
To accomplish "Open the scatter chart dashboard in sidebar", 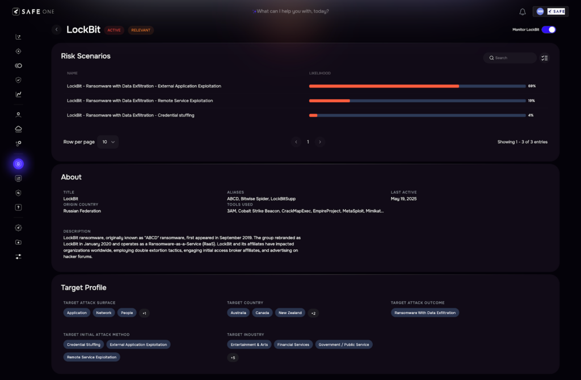I will [x=18, y=37].
